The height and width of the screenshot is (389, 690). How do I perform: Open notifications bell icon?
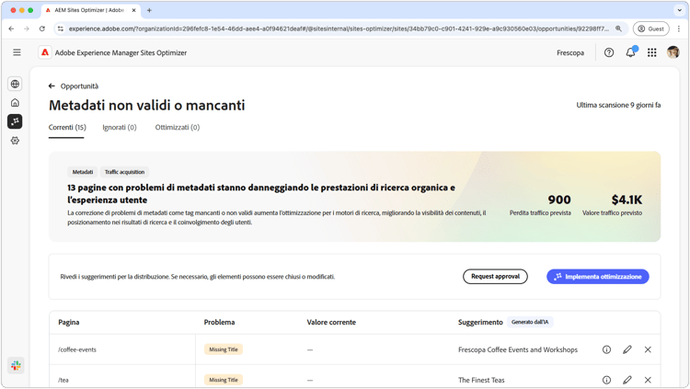630,52
